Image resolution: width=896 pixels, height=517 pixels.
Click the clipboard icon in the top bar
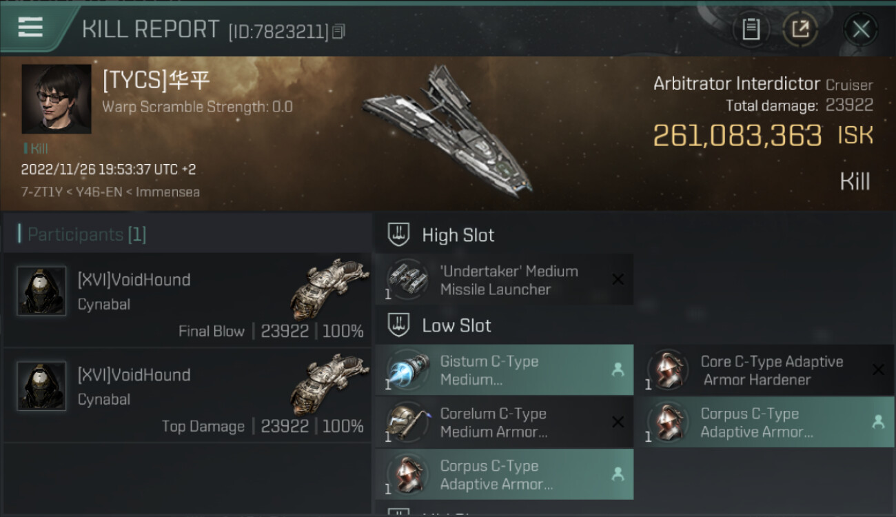point(751,29)
